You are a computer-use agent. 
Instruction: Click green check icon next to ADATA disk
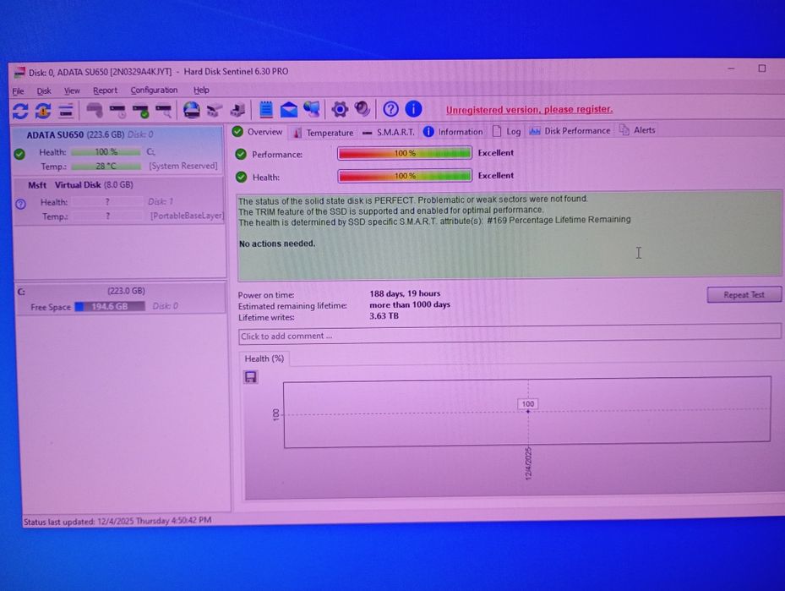19,154
